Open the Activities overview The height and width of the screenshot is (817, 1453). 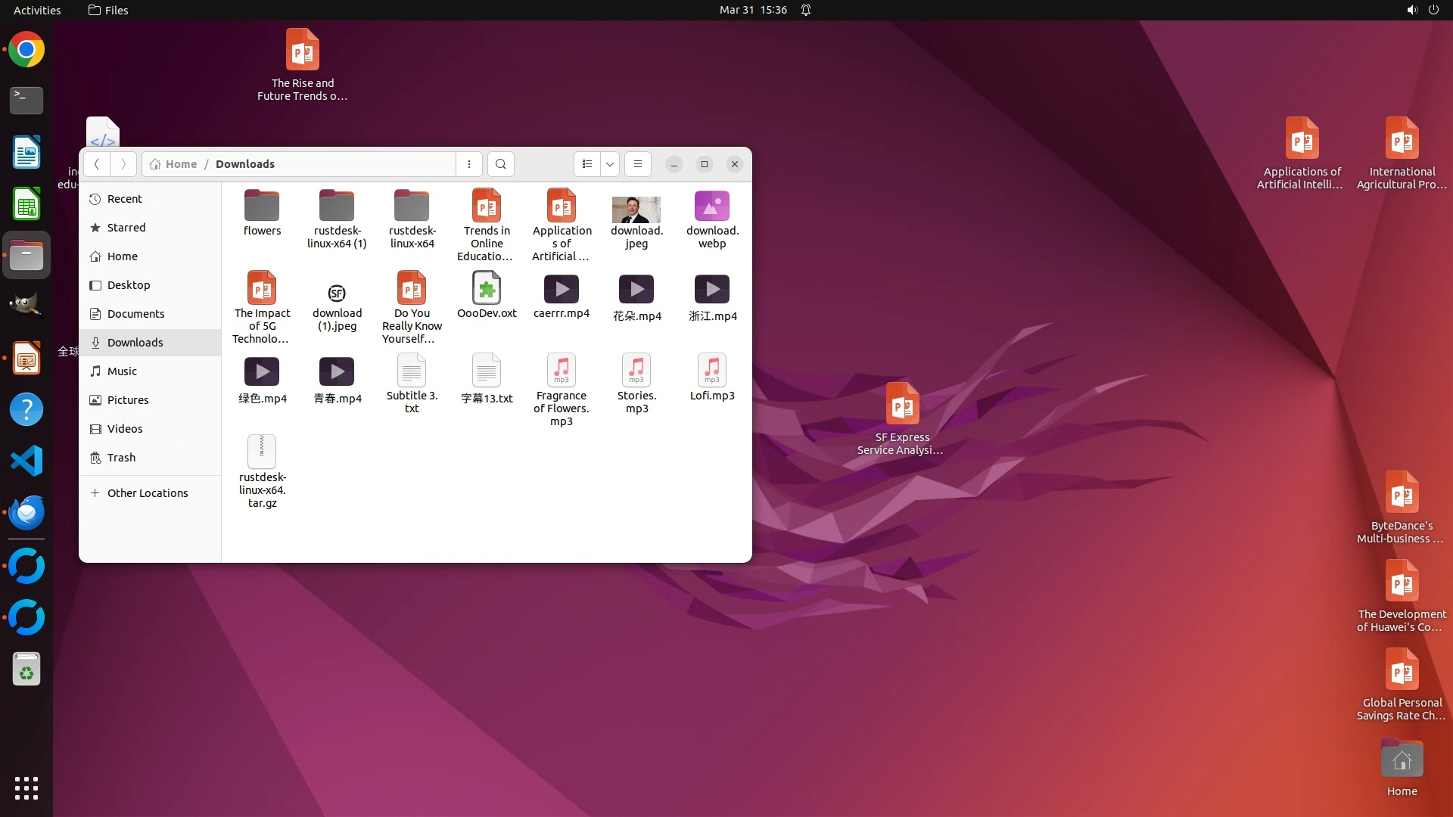click(x=36, y=10)
